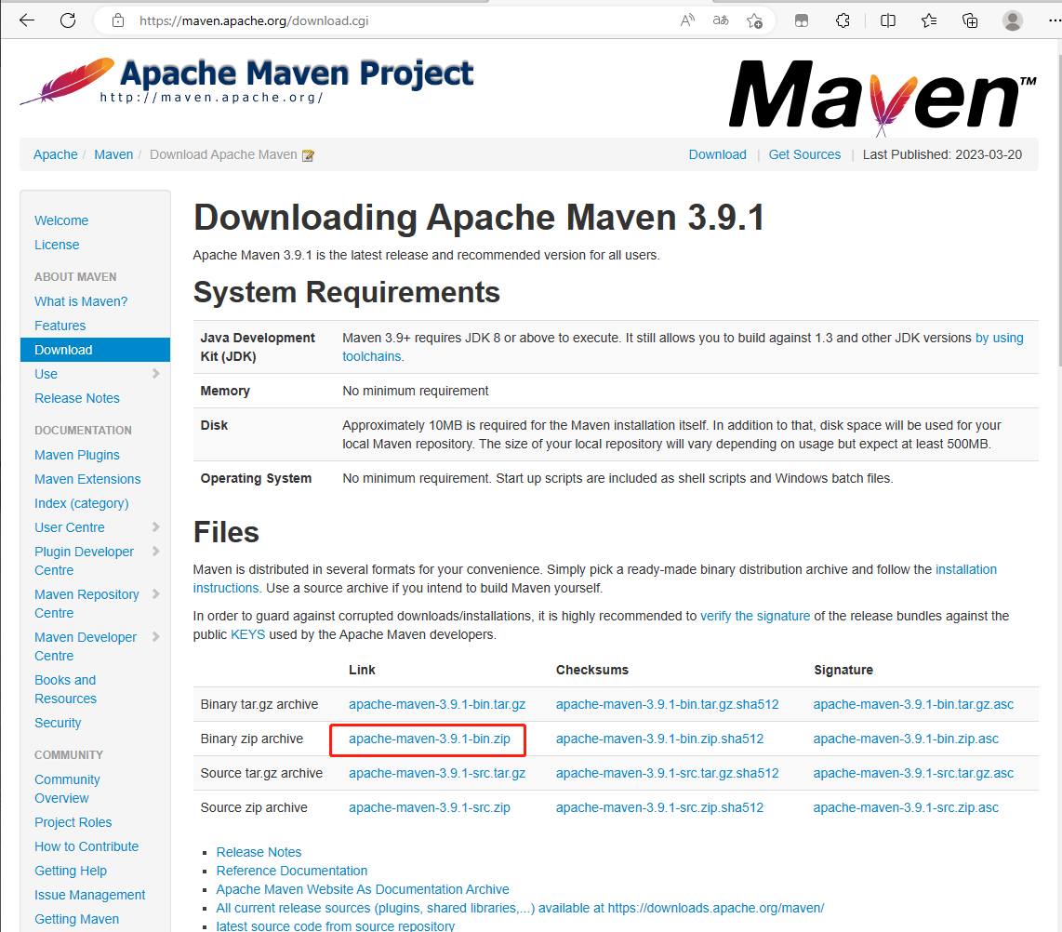The height and width of the screenshot is (932, 1062).
Task: Add page to favorites star icon
Action: click(x=754, y=21)
